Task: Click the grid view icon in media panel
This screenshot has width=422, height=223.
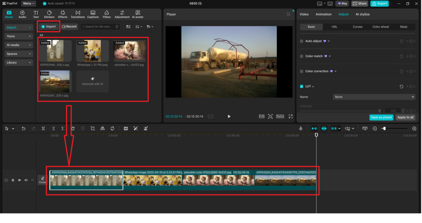Action: (x=128, y=27)
